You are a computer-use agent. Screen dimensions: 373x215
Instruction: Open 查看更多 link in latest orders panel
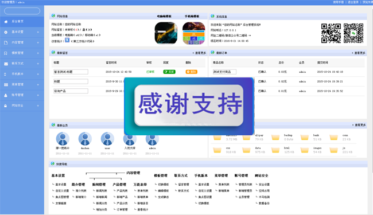(359, 53)
